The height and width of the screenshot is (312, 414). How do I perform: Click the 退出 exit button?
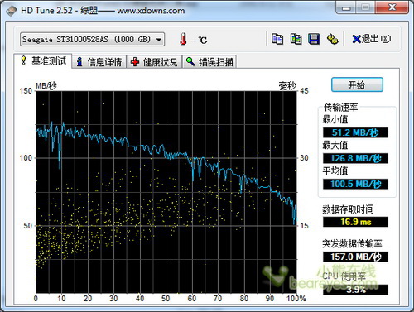pyautogui.click(x=372, y=39)
